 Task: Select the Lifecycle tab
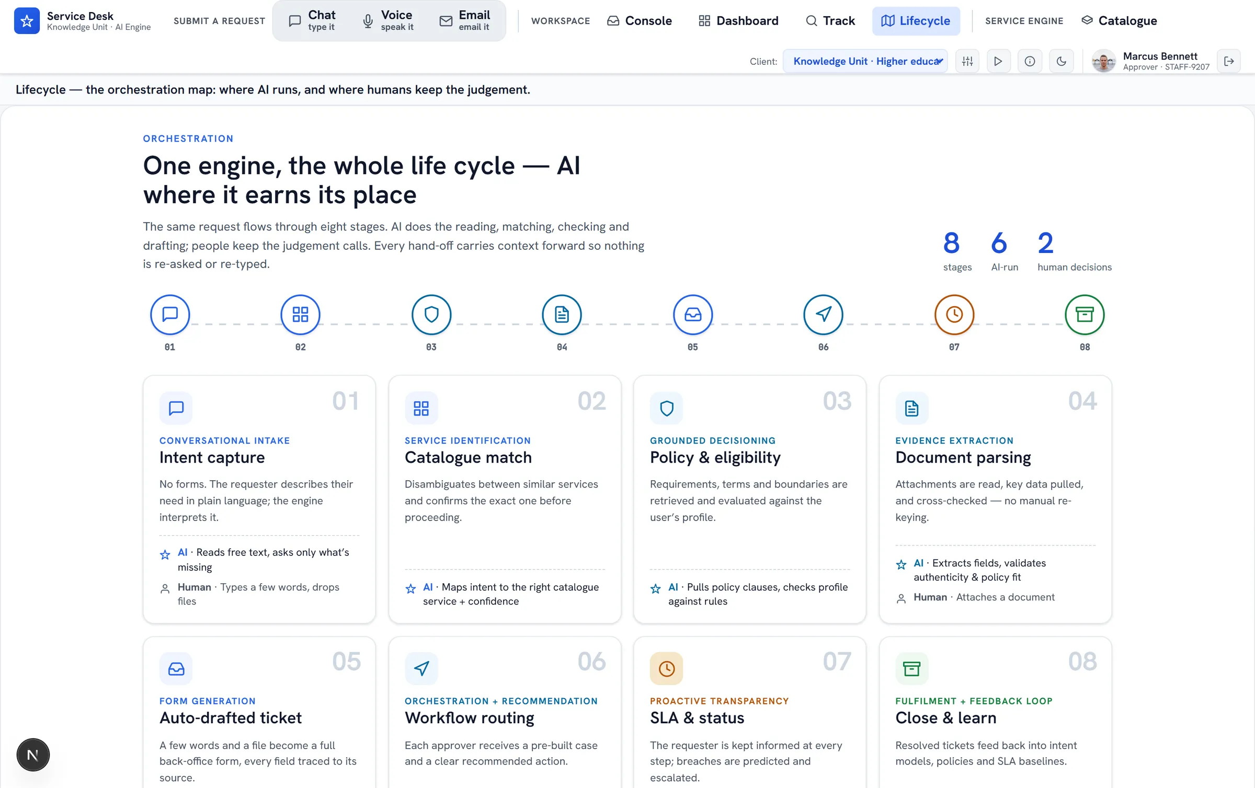click(916, 21)
